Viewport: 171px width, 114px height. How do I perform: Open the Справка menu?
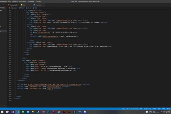pyautogui.click(x=38, y=1)
